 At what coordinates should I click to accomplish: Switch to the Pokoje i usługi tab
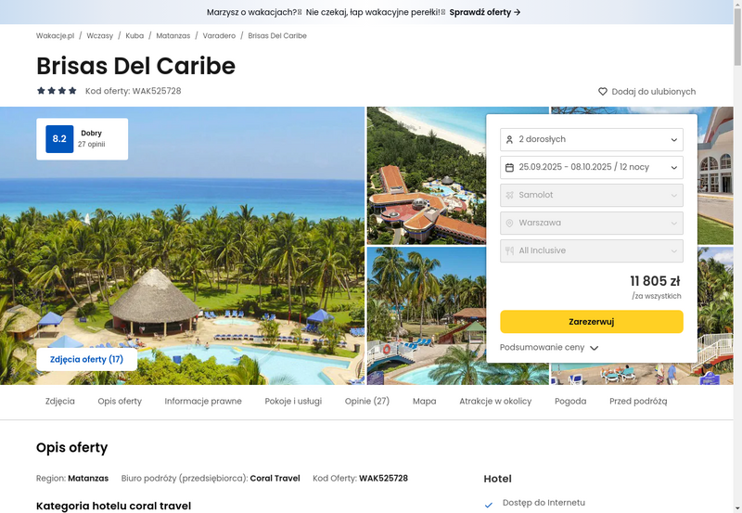pos(293,401)
